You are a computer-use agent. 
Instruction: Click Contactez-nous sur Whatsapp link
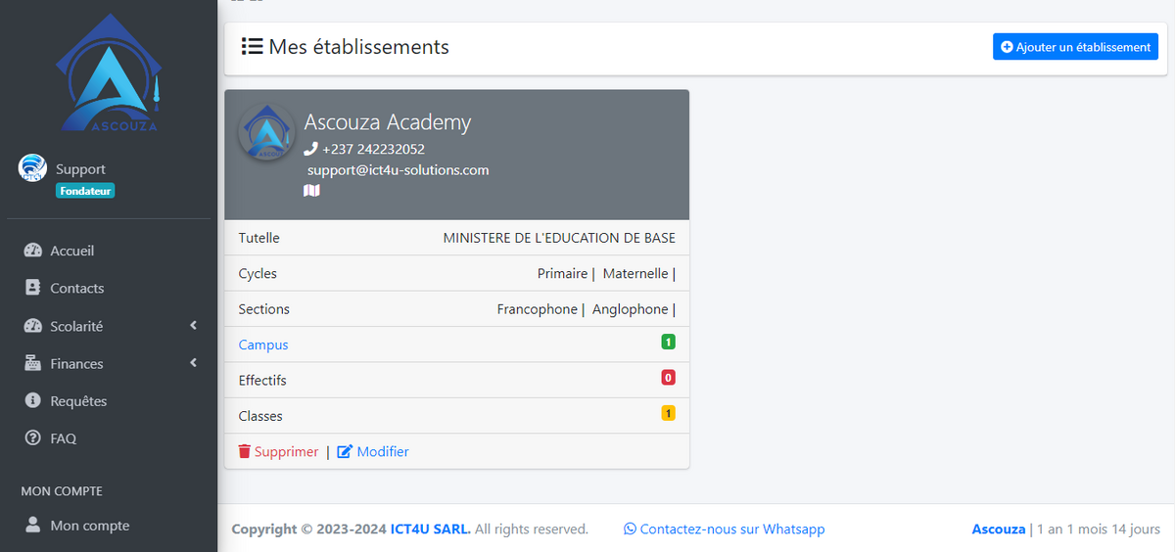(x=725, y=529)
